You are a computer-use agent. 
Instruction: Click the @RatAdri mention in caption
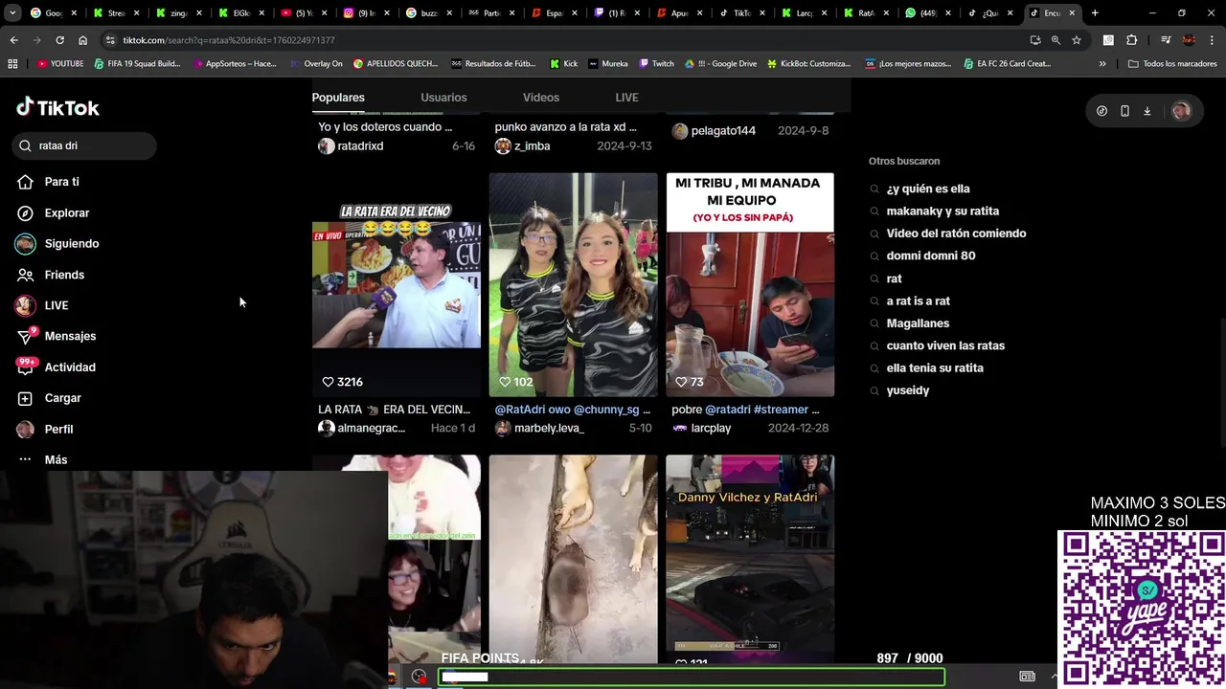(x=520, y=410)
